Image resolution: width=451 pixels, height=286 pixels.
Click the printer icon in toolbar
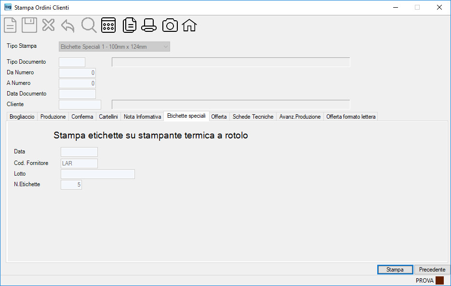coord(149,25)
